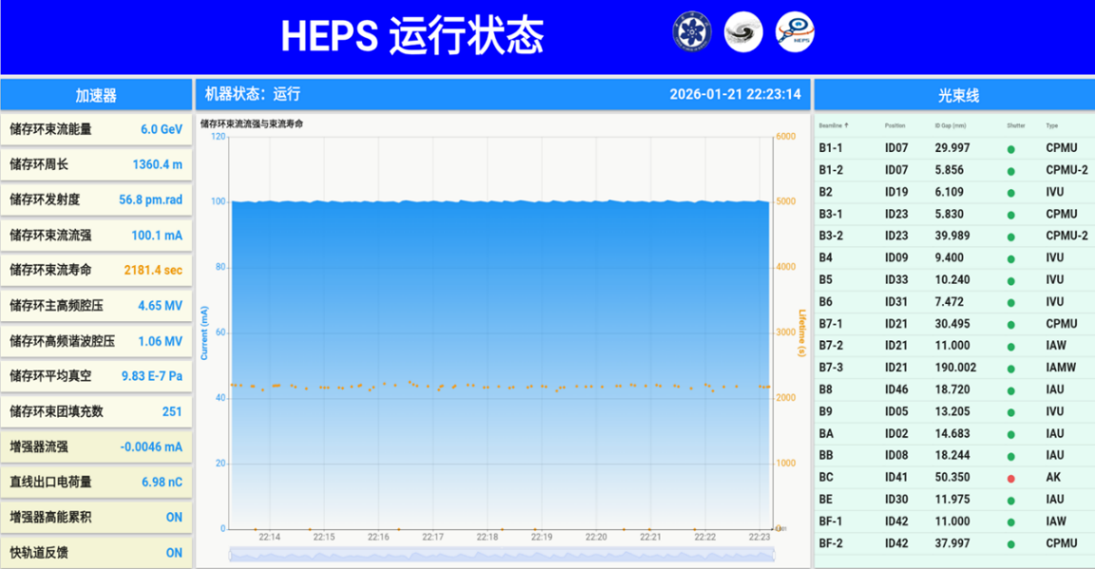Click the 快轨道反馈 ON status

coord(174,553)
